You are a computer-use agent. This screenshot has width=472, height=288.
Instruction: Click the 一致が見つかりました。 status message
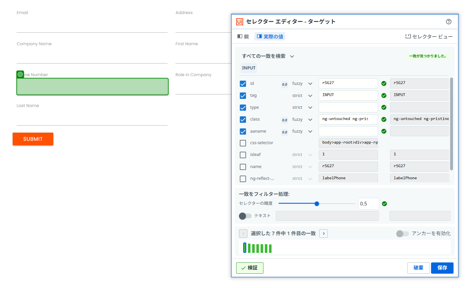428,56
